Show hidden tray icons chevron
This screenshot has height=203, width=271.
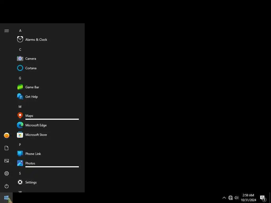[x=224, y=198]
